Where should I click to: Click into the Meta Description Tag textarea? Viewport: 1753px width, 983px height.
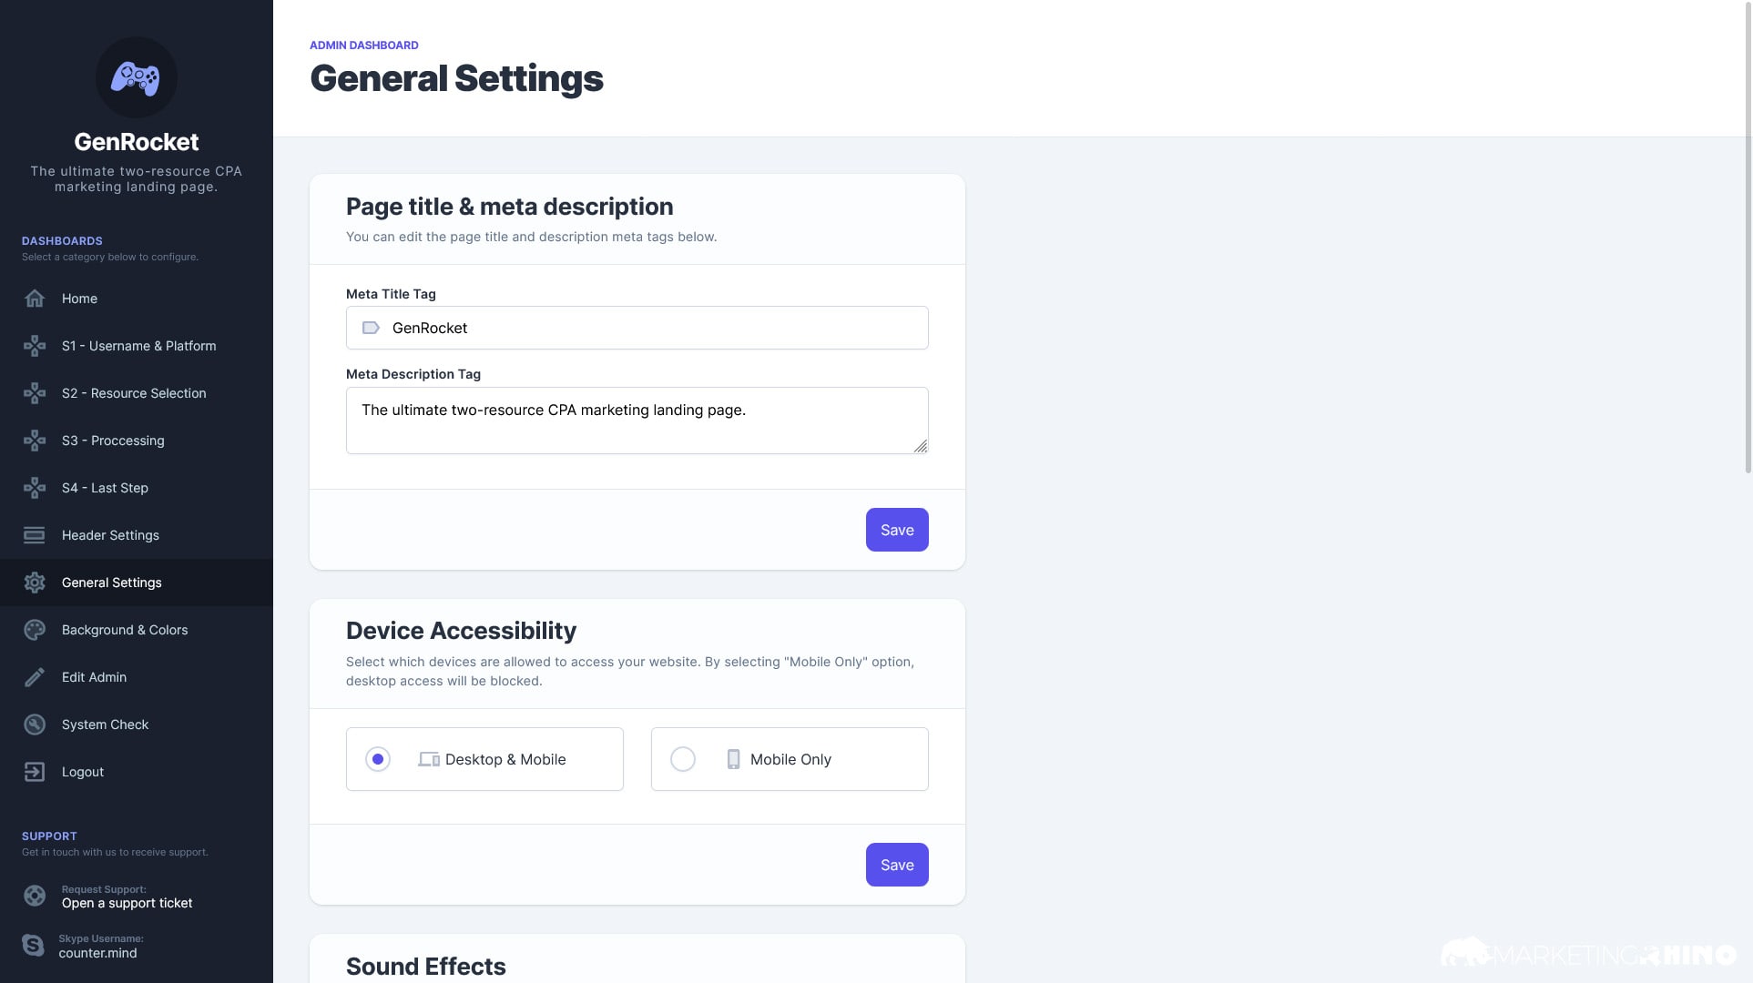pos(637,421)
